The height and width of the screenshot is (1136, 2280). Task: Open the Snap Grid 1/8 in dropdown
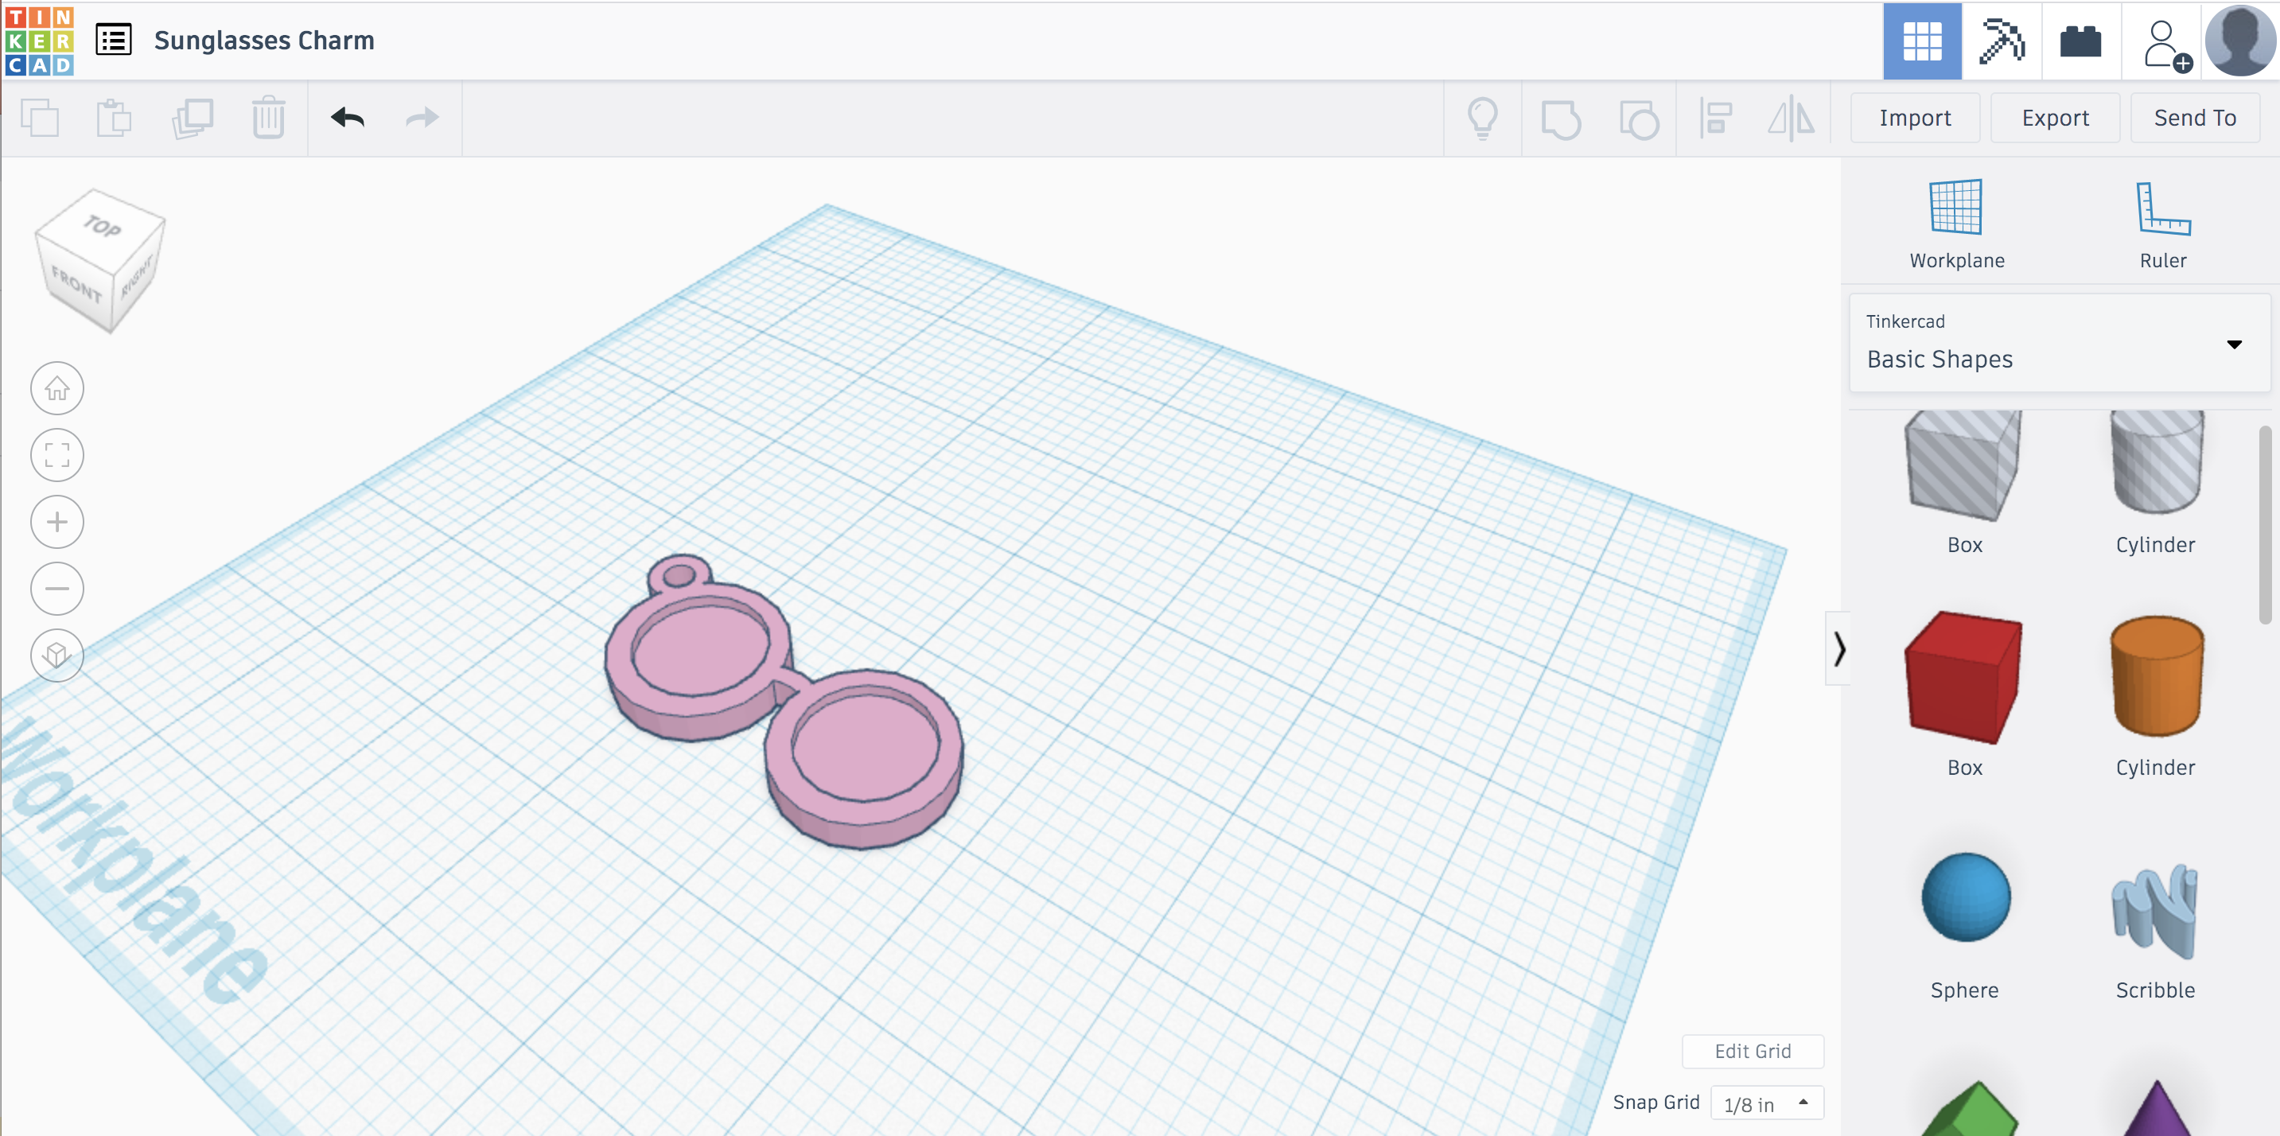point(1766,1103)
